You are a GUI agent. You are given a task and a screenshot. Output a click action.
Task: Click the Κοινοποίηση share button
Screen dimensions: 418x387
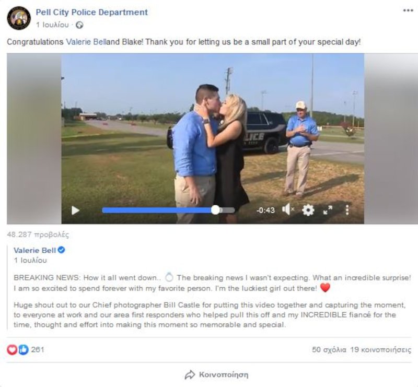coord(216,375)
